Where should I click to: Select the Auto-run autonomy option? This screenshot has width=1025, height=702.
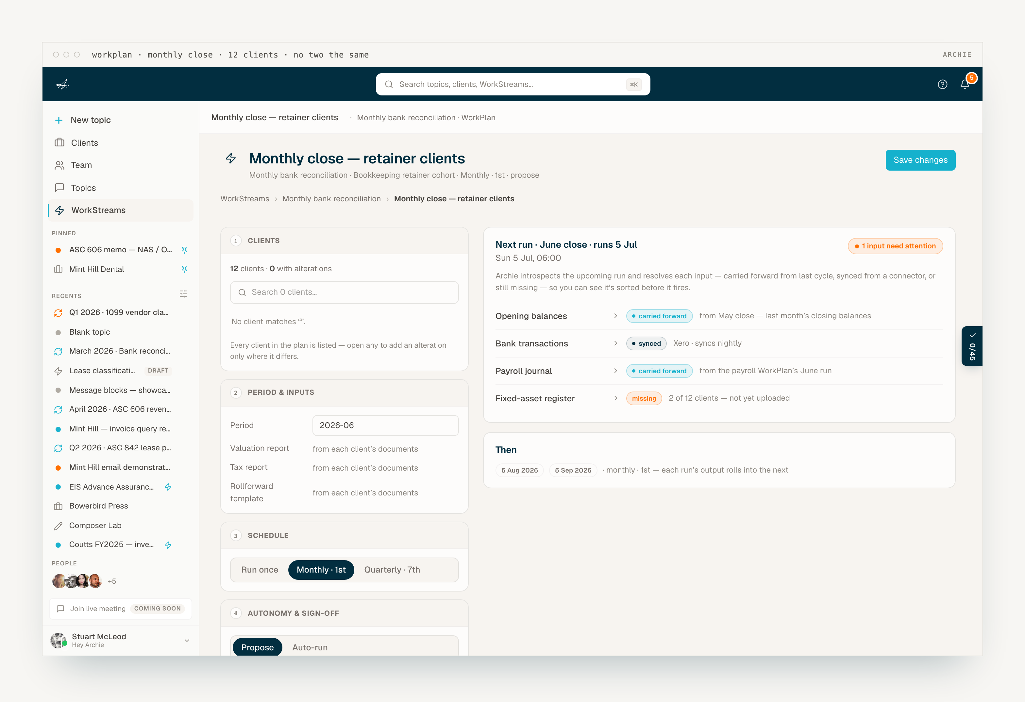[x=310, y=647]
